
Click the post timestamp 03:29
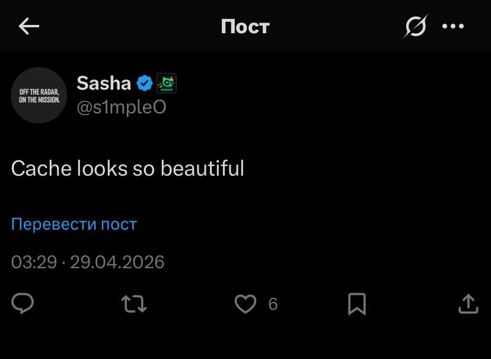(x=36, y=262)
